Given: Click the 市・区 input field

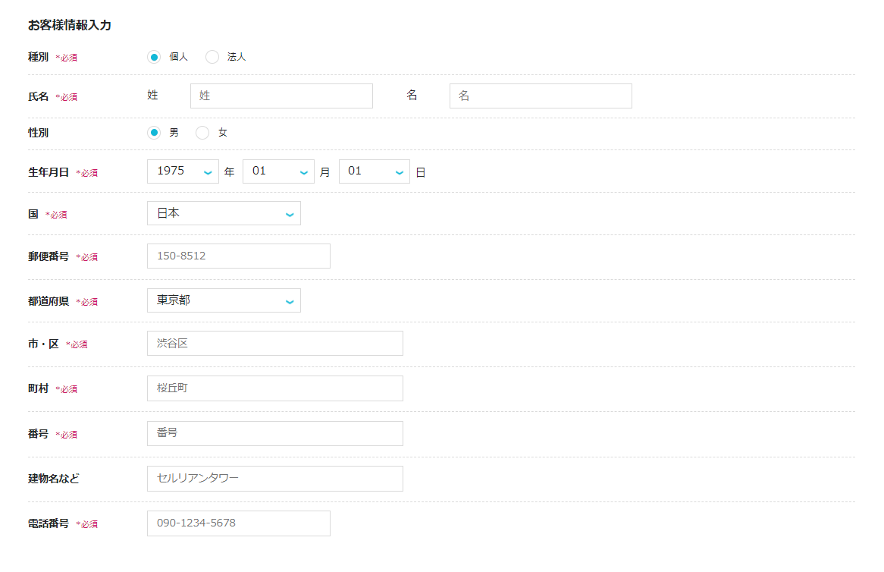Looking at the screenshot, I should [x=275, y=344].
